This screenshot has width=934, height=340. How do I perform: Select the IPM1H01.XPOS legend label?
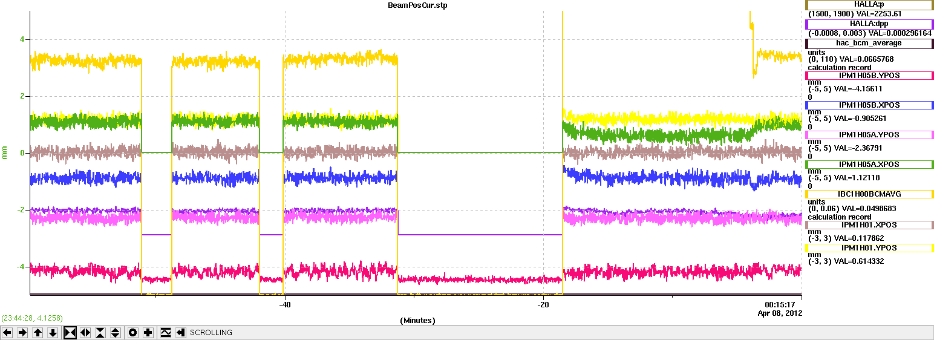tap(869, 225)
